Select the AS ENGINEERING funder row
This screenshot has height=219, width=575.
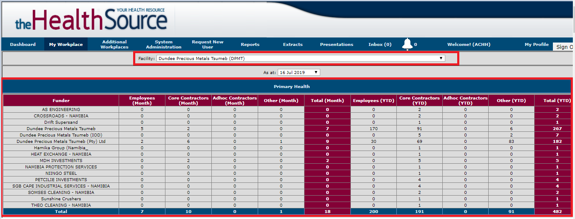coord(61,110)
